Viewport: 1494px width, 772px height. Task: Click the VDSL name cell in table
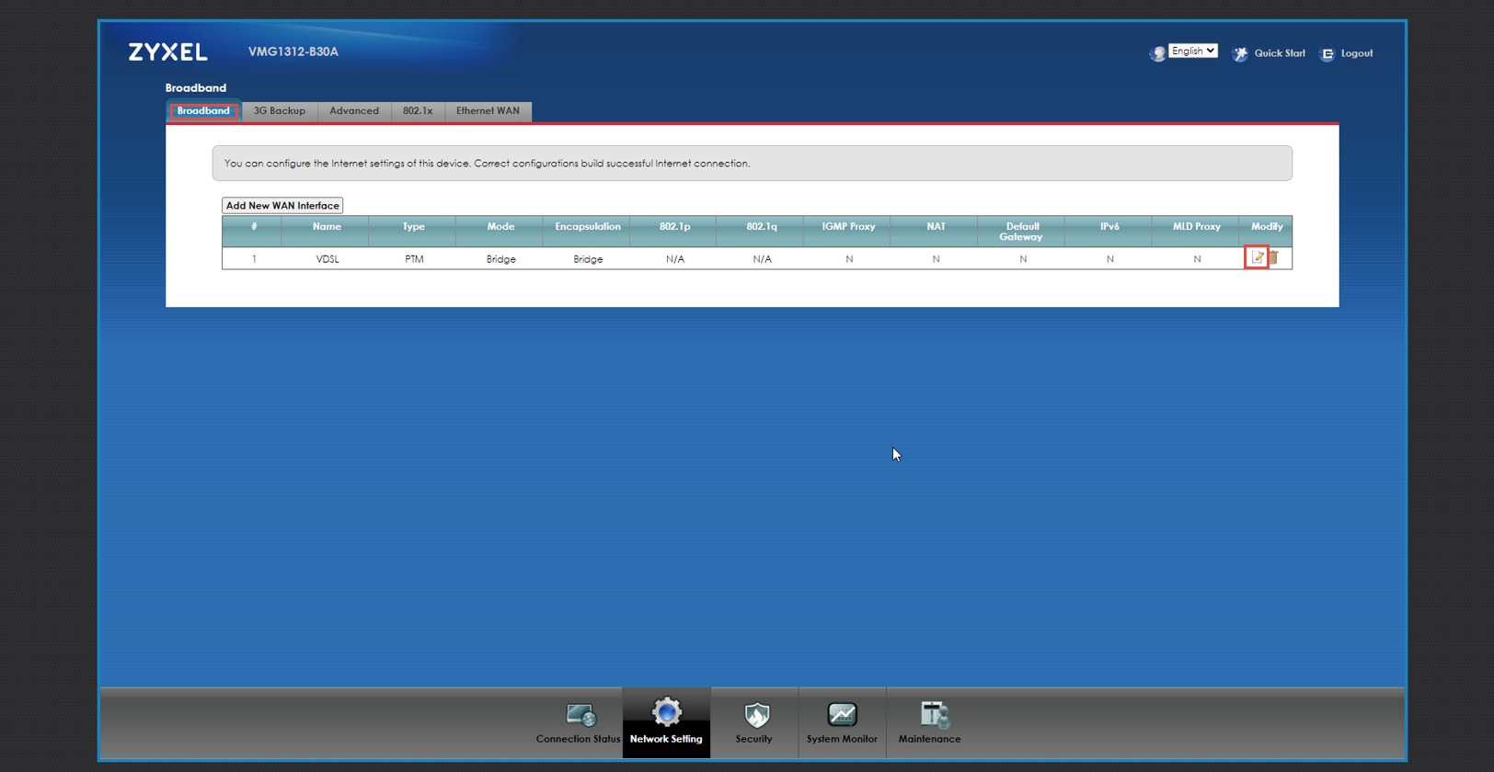[x=328, y=259]
